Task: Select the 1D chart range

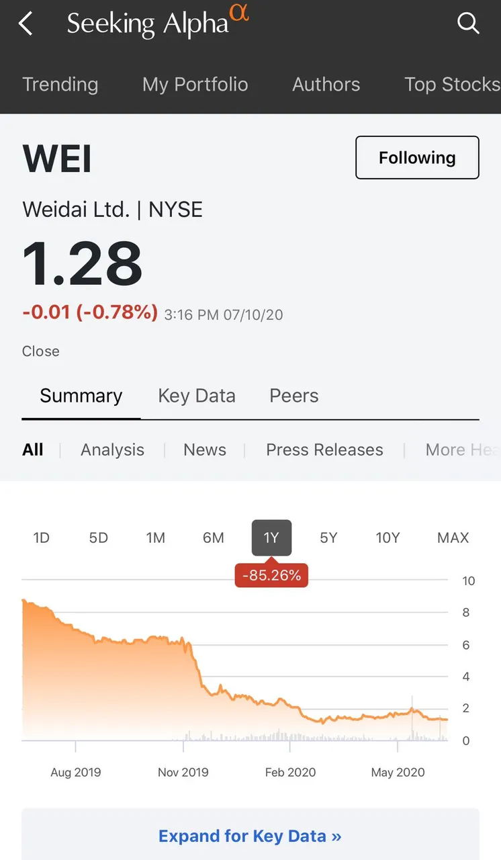Action: tap(42, 537)
